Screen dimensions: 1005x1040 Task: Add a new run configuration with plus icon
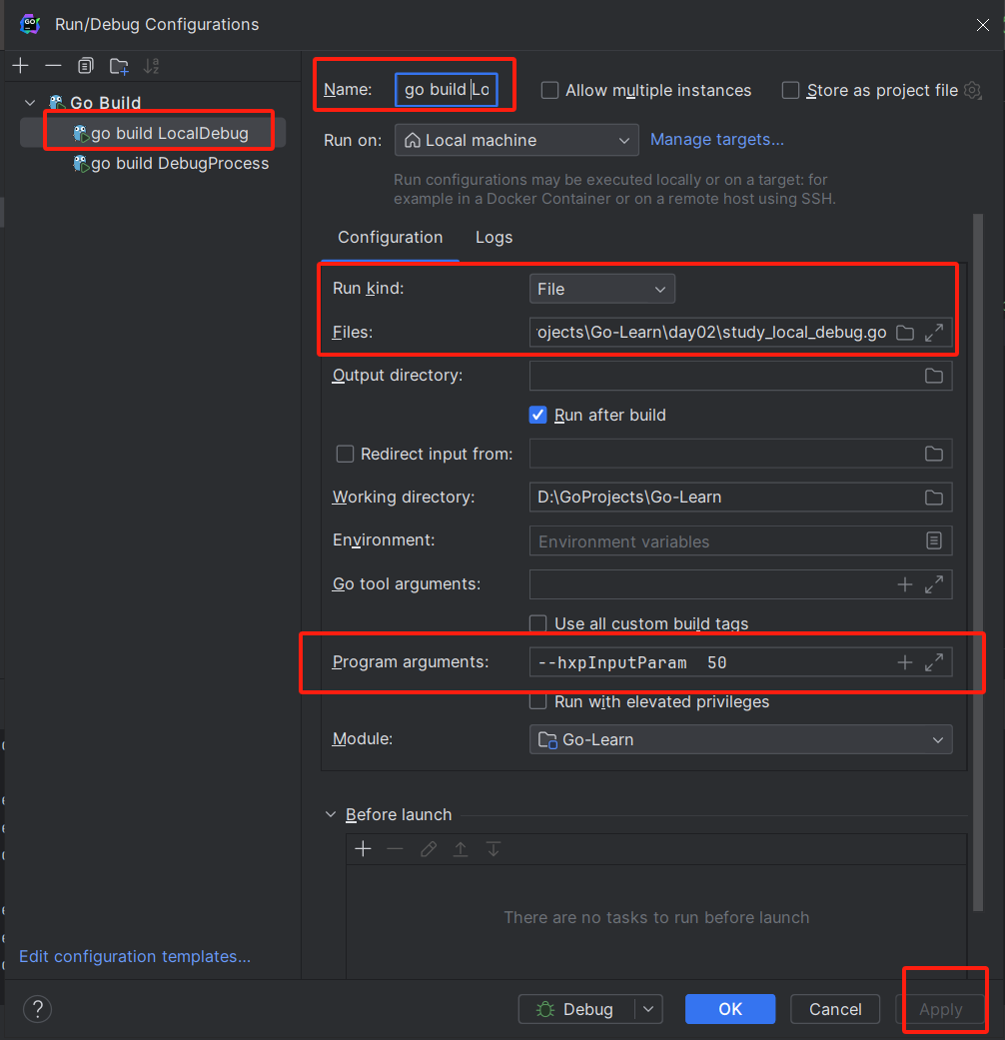pyautogui.click(x=20, y=66)
